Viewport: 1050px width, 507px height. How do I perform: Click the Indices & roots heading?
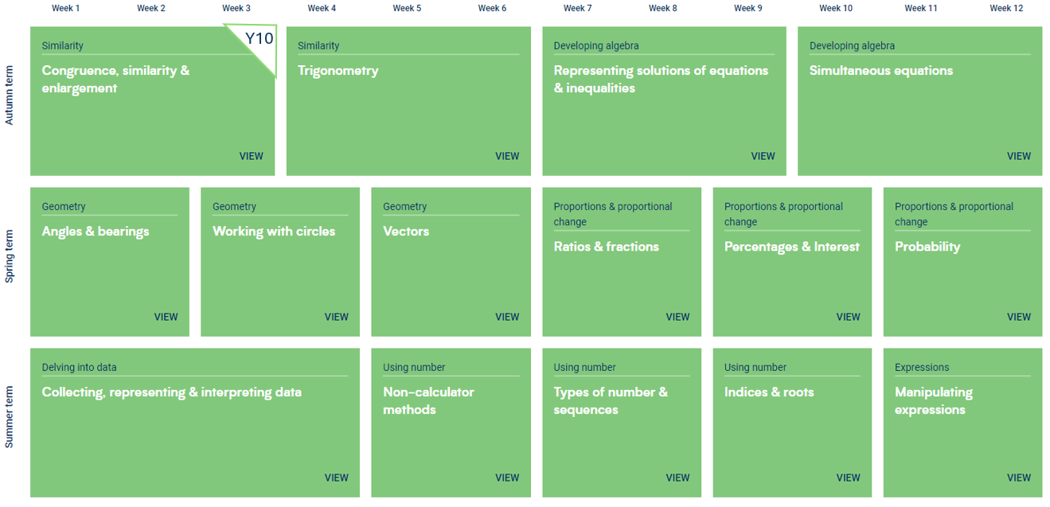[x=769, y=392]
